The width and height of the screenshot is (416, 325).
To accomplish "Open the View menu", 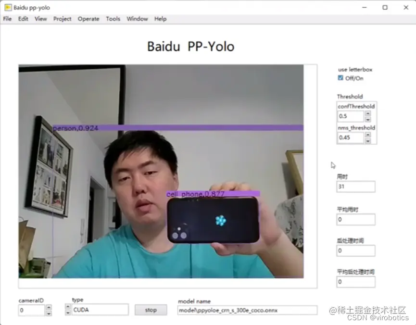I will (x=41, y=19).
